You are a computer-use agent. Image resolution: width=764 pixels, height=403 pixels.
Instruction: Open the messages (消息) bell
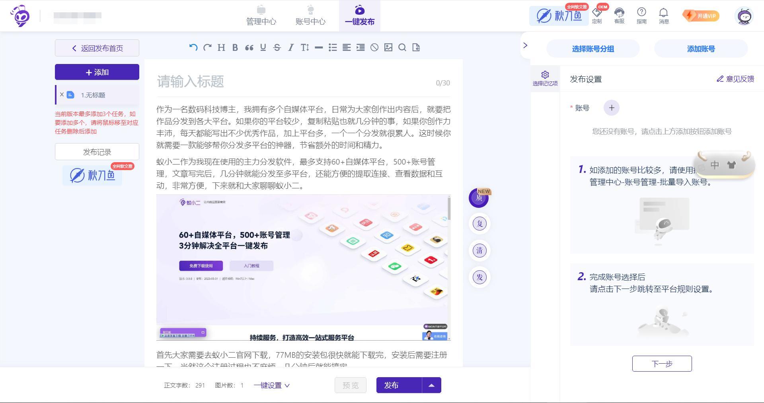coord(664,16)
